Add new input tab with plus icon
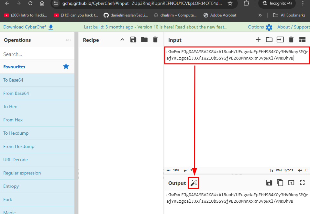 (x=258, y=40)
